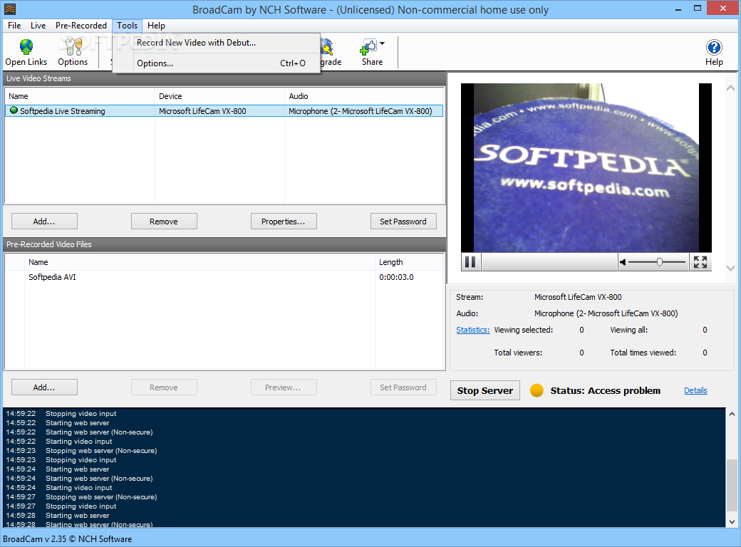The image size is (741, 547).
Task: Maximize the BroadCam window
Action: click(698, 9)
